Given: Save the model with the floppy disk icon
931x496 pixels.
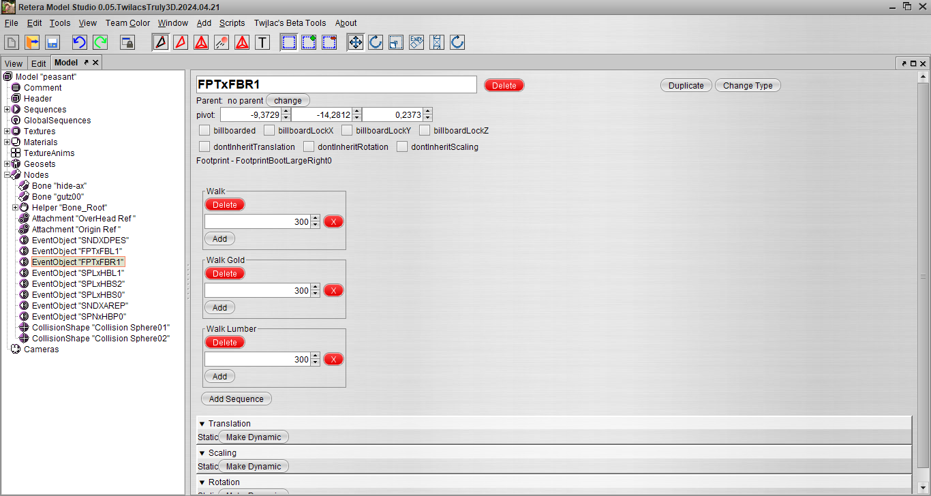Looking at the screenshot, I should 52,42.
